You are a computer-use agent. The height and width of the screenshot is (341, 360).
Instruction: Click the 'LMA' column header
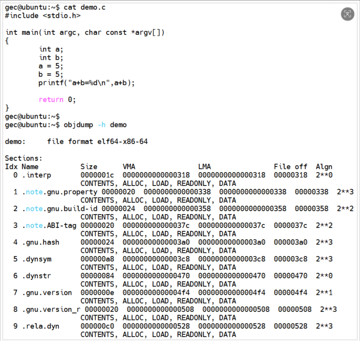click(204, 167)
